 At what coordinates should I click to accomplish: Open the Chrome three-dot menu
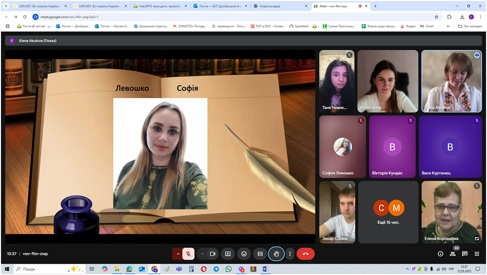(480, 17)
